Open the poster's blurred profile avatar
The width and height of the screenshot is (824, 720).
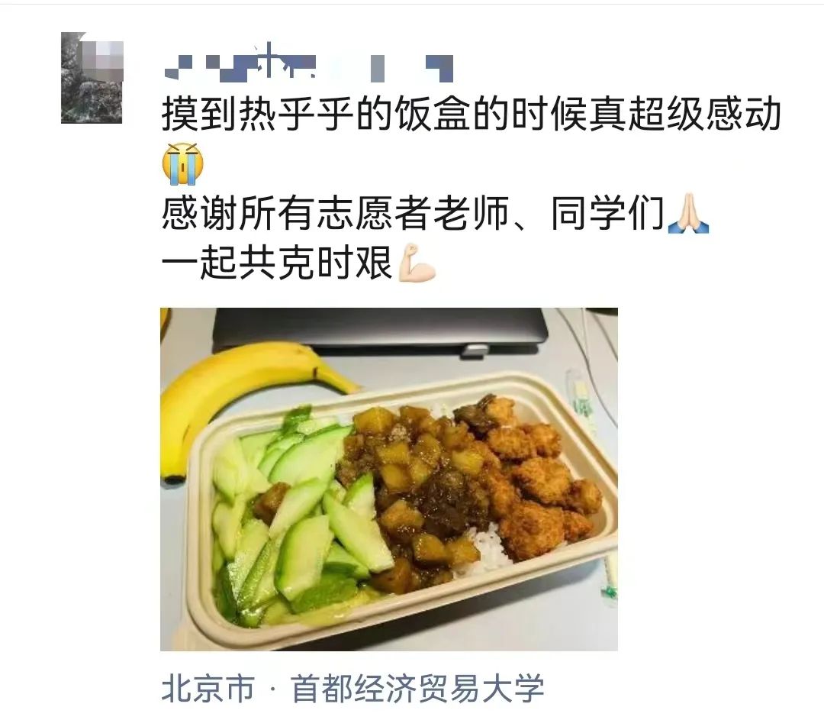click(92, 78)
